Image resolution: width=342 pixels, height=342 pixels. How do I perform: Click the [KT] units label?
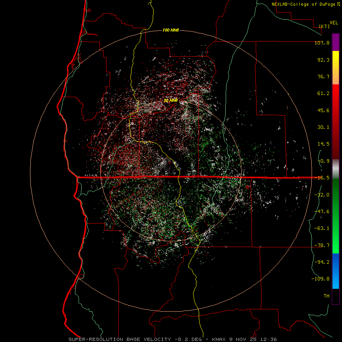325,26
